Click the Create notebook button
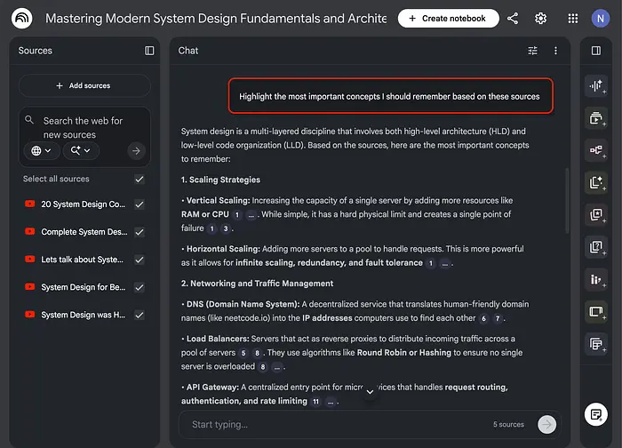Image resolution: width=622 pixels, height=448 pixels. (x=448, y=19)
